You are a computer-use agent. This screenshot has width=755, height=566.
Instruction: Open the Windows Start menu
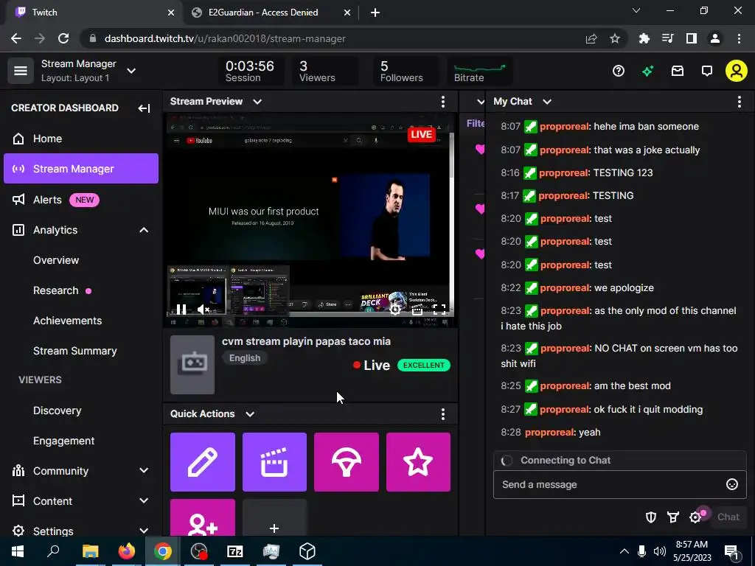click(x=18, y=551)
